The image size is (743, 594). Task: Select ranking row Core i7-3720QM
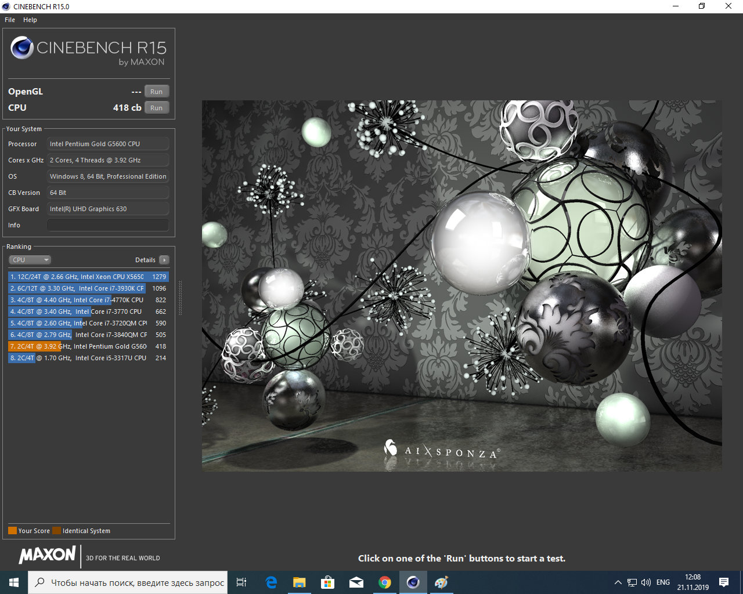pos(88,323)
